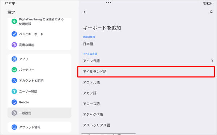Screen dimensions: 217x135
Task: Select 日本語 suggested language
Action: [x=148, y=44]
